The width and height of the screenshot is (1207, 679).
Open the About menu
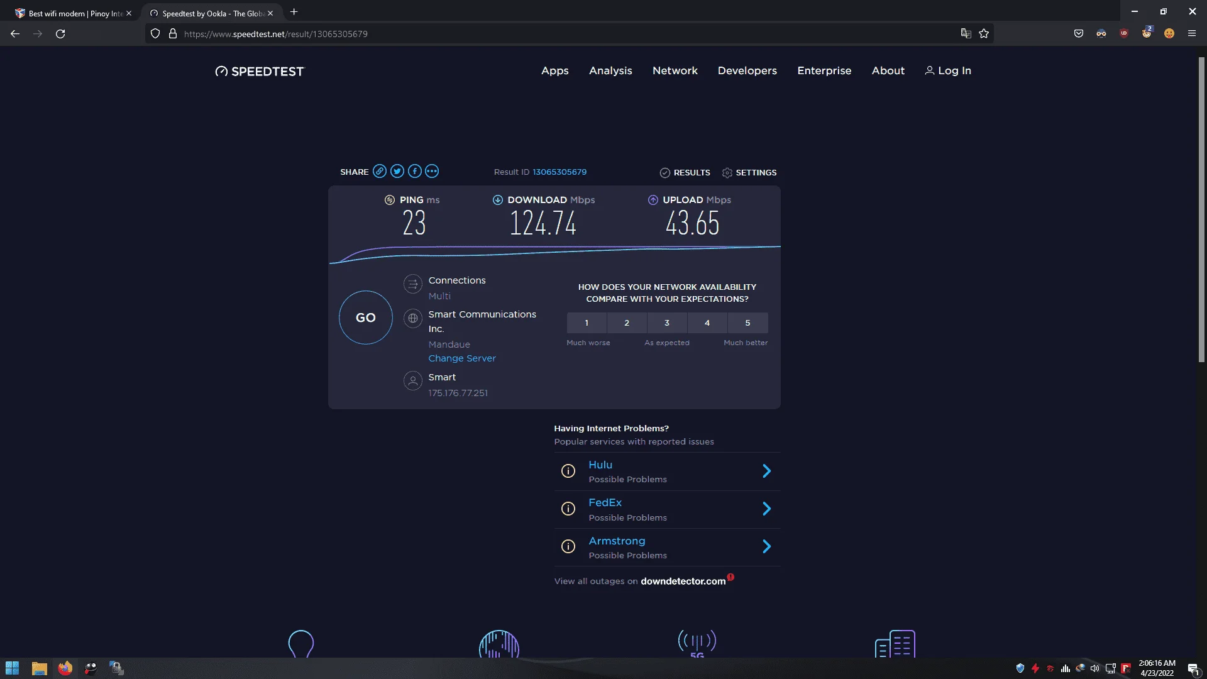[888, 71]
